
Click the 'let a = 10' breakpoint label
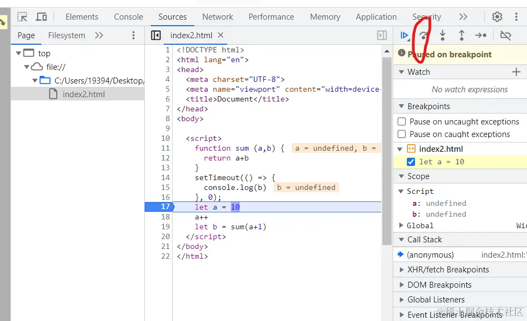442,162
